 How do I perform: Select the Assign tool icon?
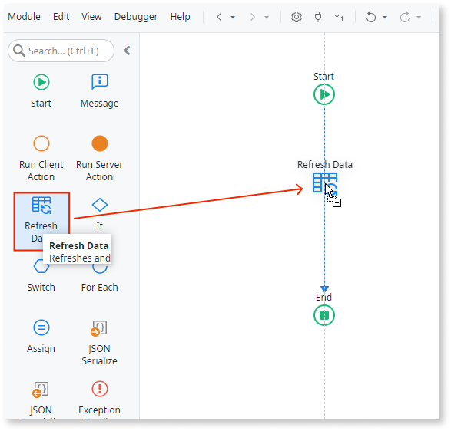coord(41,327)
